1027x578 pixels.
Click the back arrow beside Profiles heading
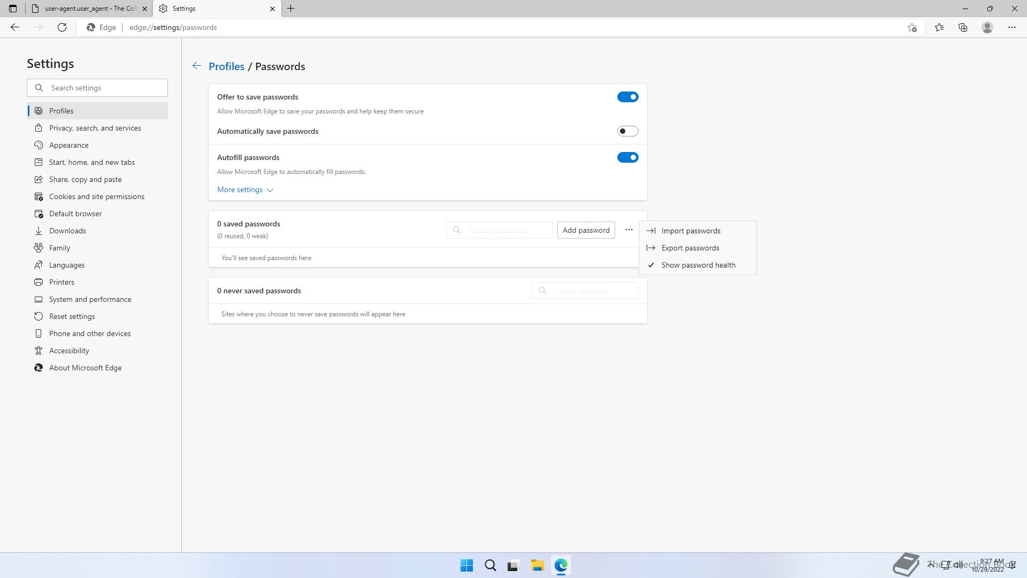(x=197, y=66)
